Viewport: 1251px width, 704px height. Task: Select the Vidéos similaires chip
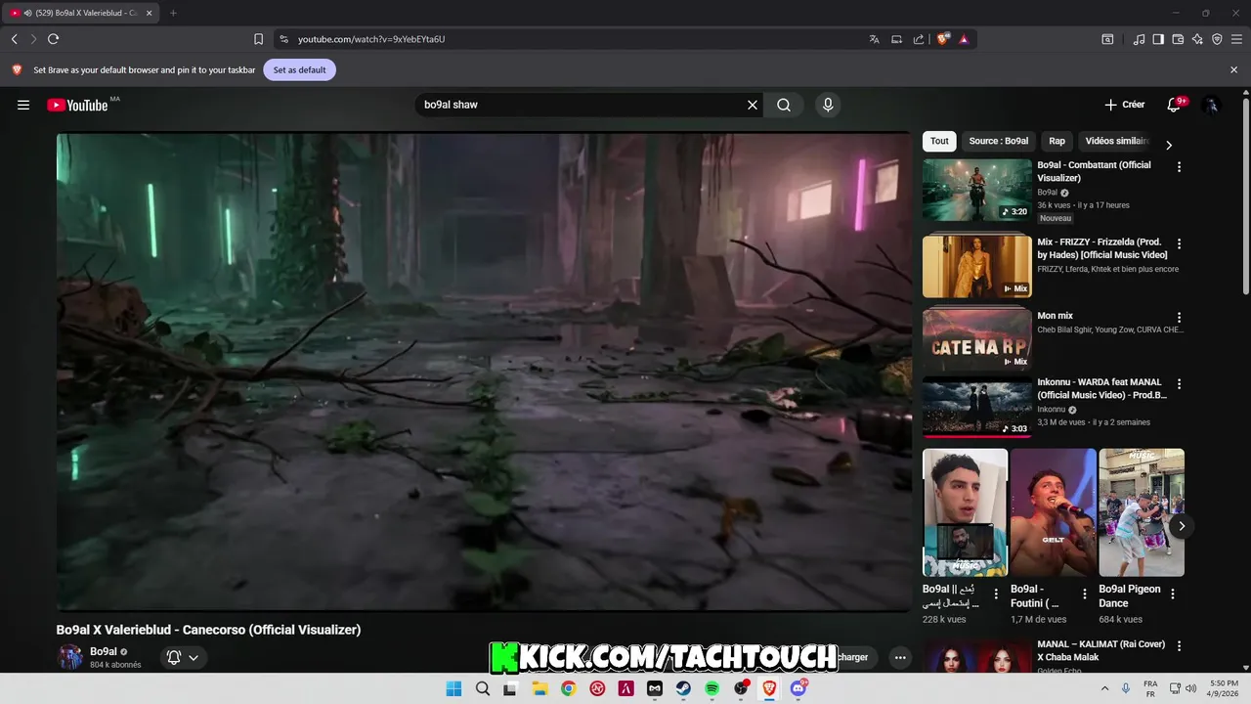pyautogui.click(x=1116, y=141)
